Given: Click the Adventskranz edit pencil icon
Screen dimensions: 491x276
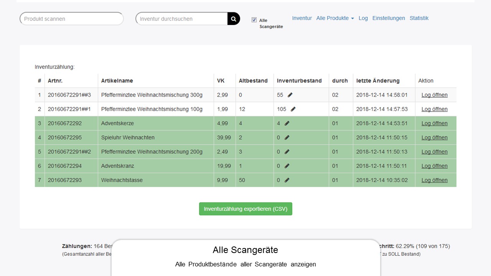Looking at the screenshot, I should click(x=287, y=166).
